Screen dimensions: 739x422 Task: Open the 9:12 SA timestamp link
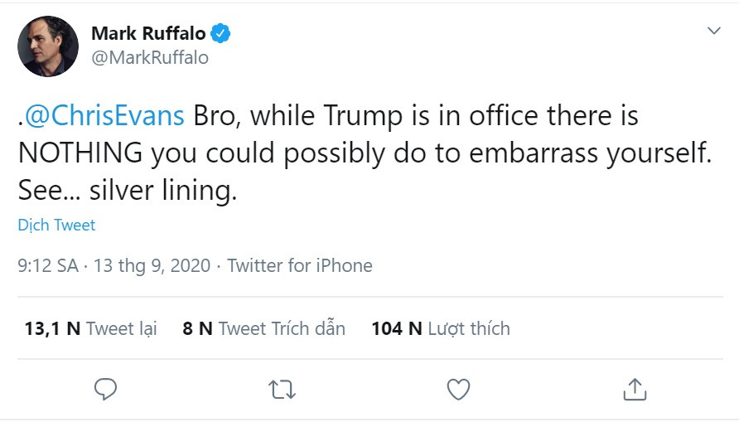pyautogui.click(x=47, y=266)
